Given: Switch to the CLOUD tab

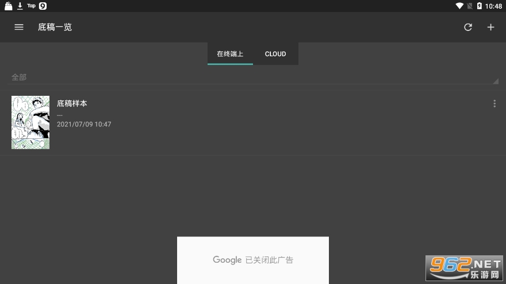Looking at the screenshot, I should click(275, 54).
